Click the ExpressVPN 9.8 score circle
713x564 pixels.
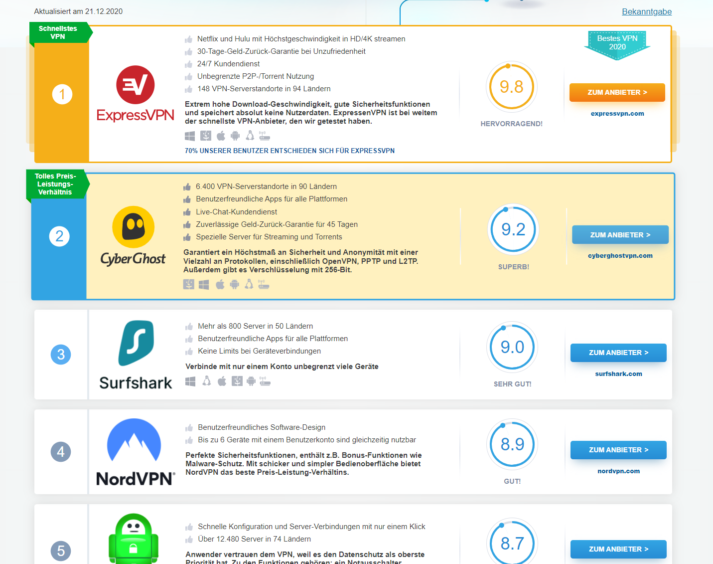[x=512, y=87]
